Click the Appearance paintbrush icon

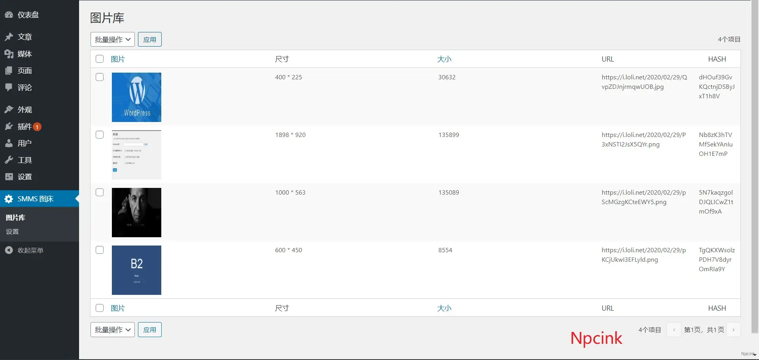tap(9, 109)
